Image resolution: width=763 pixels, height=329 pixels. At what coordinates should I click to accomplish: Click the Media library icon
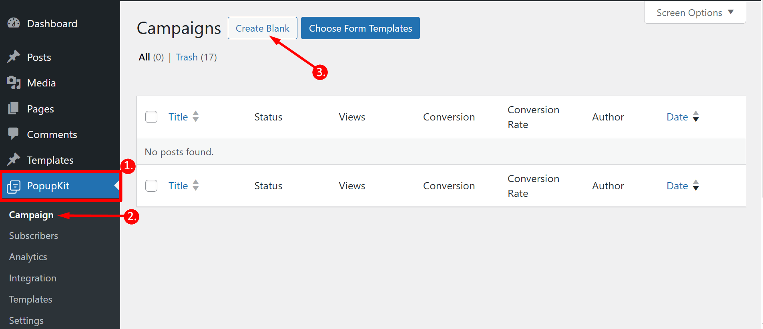[x=14, y=82]
